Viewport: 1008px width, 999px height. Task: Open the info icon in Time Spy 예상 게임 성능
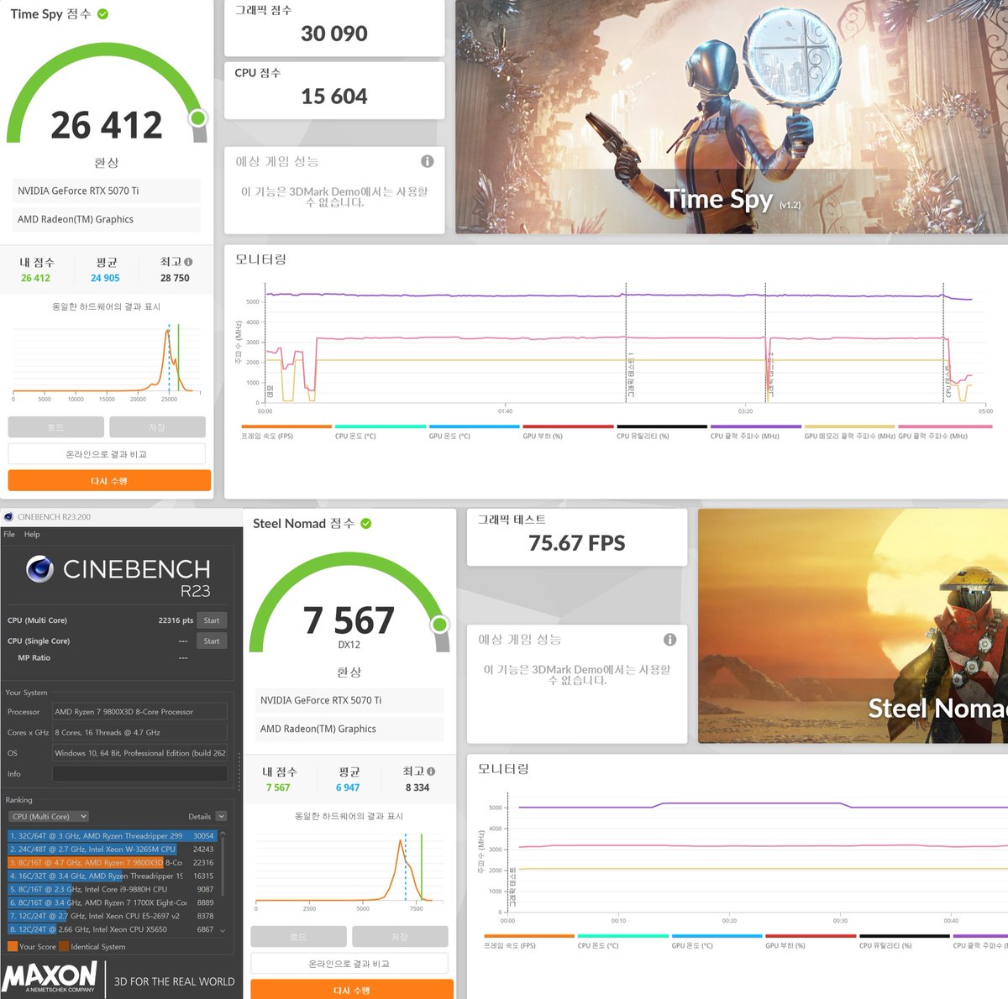pyautogui.click(x=428, y=161)
